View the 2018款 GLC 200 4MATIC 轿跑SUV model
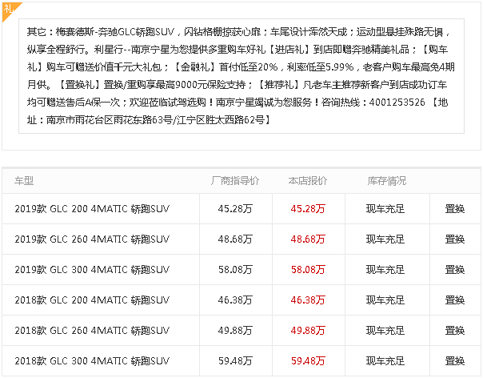483x378 pixels. [x=92, y=300]
